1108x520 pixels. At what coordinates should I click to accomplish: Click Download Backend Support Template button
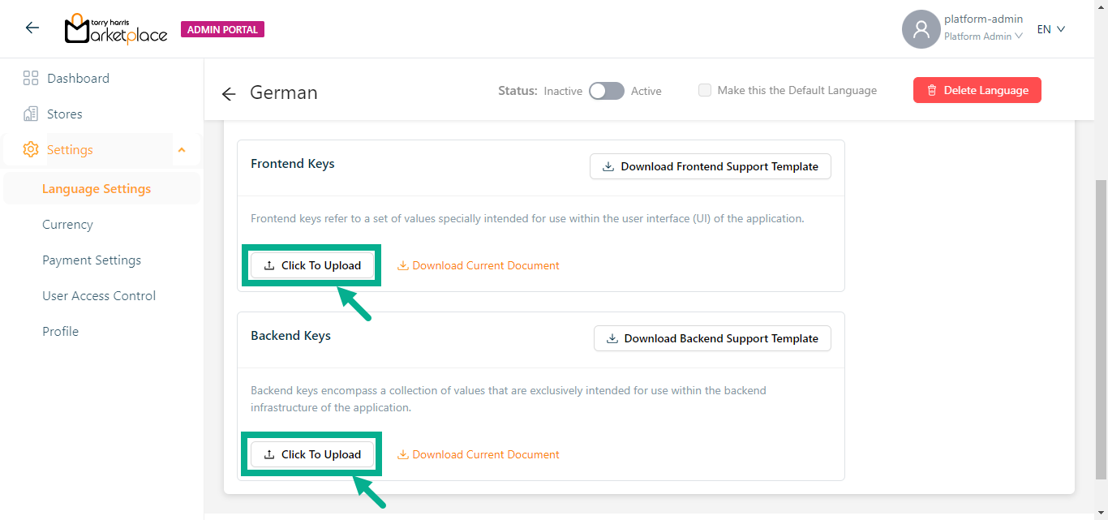pos(712,338)
